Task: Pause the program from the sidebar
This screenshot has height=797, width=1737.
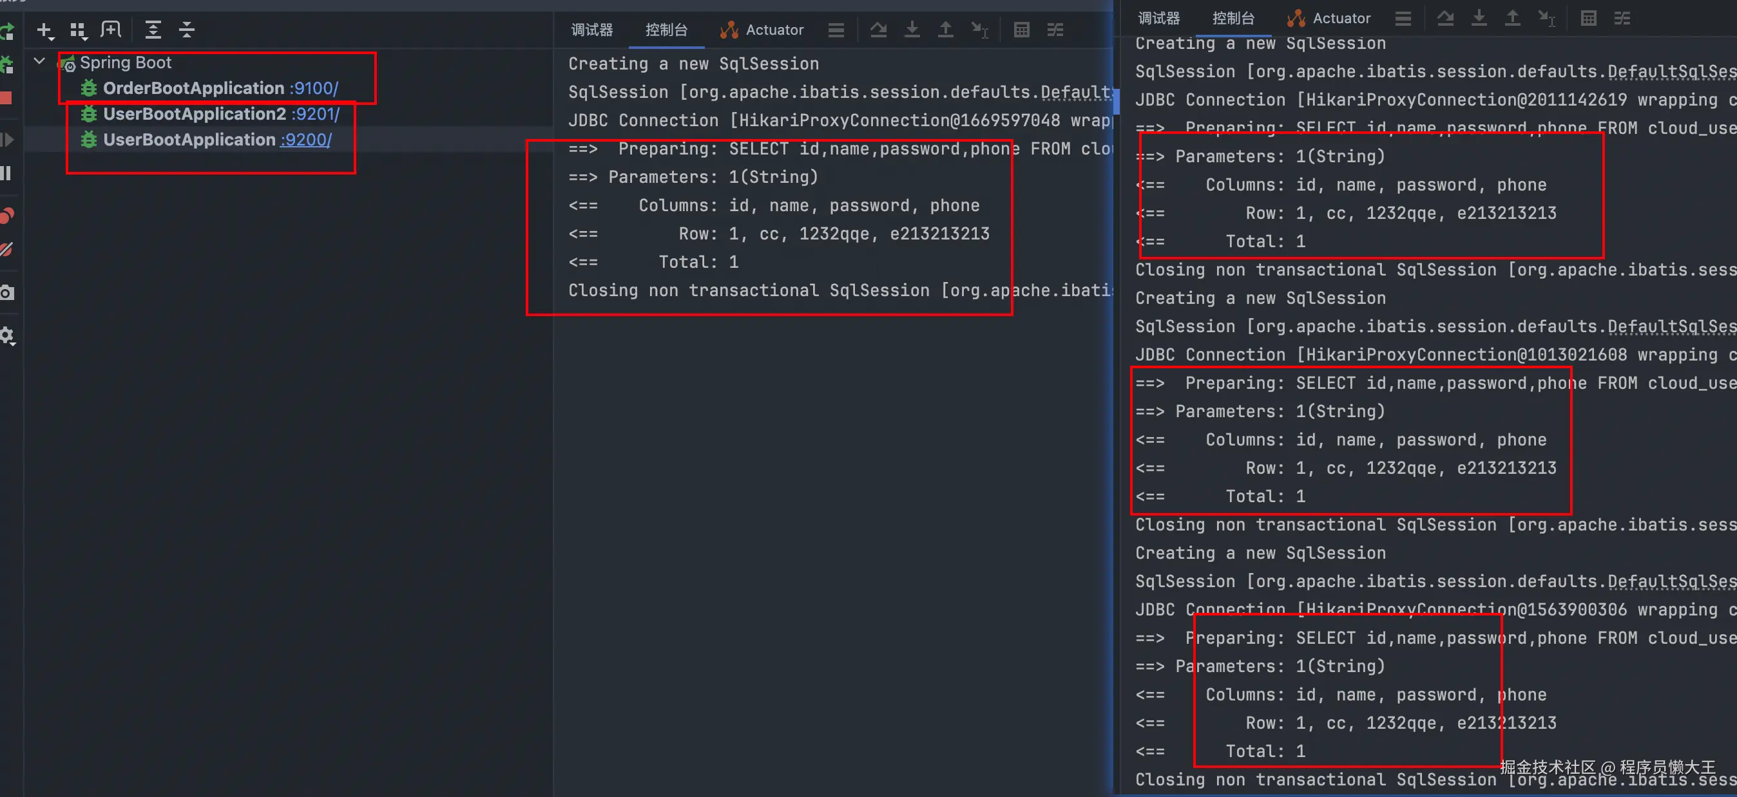Action: pyautogui.click(x=6, y=173)
